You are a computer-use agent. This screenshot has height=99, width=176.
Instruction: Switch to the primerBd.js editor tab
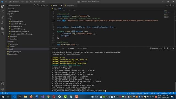click(x=70, y=5)
